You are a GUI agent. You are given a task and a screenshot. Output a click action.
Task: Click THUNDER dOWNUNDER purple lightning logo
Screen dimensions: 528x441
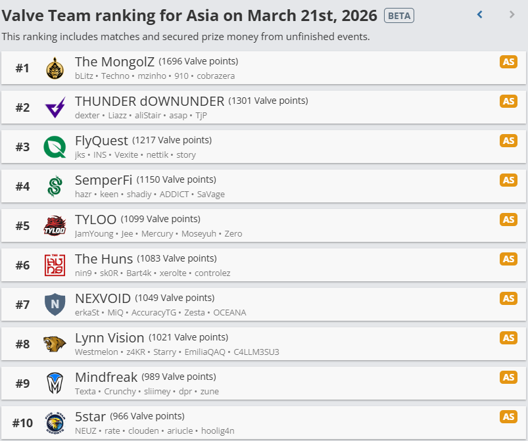[x=55, y=107]
